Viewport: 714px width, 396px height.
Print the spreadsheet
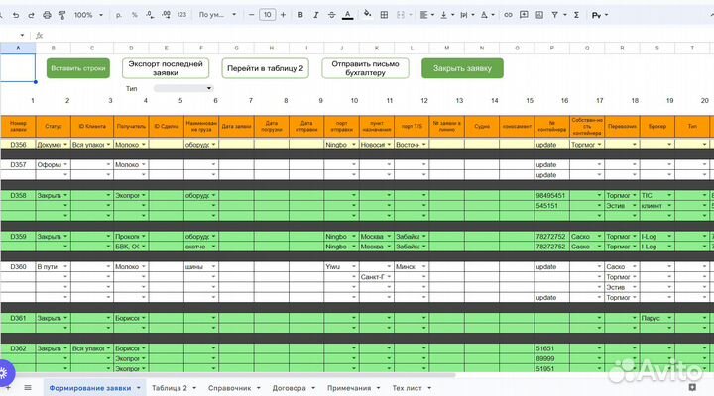47,15
